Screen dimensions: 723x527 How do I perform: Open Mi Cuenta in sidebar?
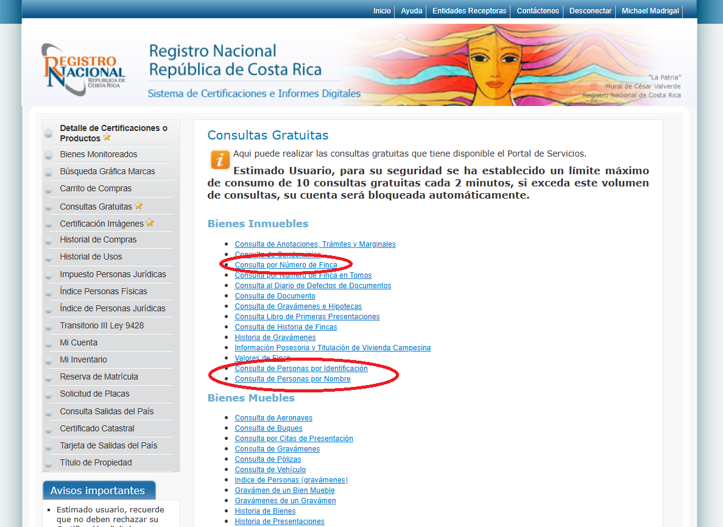79,342
